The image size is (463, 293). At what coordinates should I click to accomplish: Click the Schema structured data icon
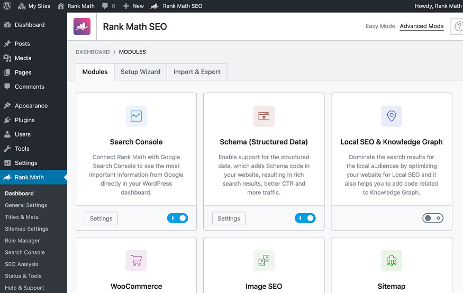tap(264, 116)
